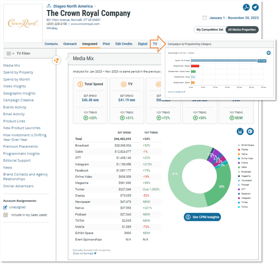Toggle the TV Filter hamburger icon

[9, 53]
